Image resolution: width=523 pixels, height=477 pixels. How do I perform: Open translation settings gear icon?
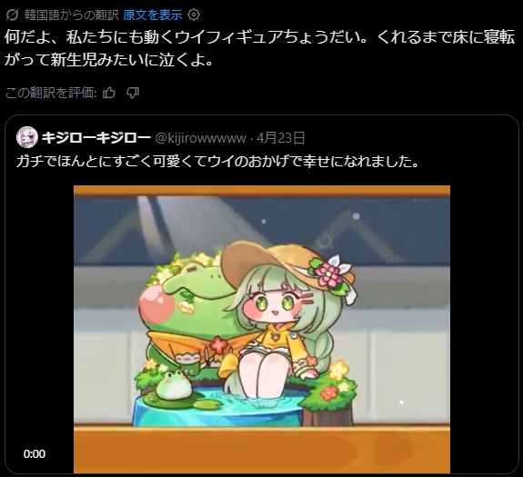pos(194,15)
